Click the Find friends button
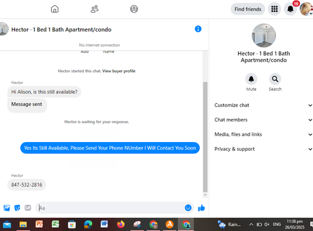 pyautogui.click(x=248, y=9)
